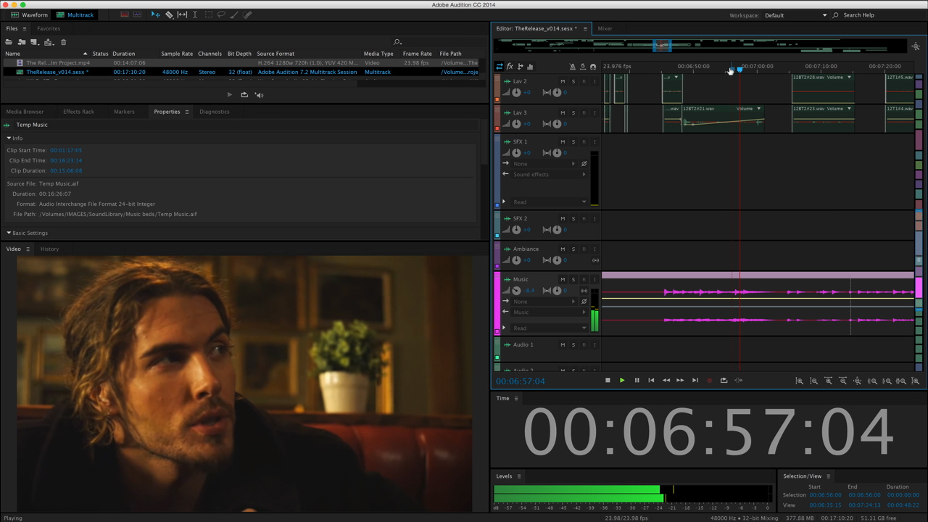The image size is (928, 522).
Task: Click Fast Forward in the transport
Action: click(x=680, y=381)
